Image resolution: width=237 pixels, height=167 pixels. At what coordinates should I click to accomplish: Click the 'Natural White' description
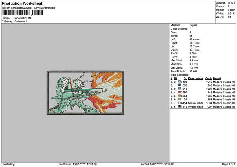(x=196, y=103)
